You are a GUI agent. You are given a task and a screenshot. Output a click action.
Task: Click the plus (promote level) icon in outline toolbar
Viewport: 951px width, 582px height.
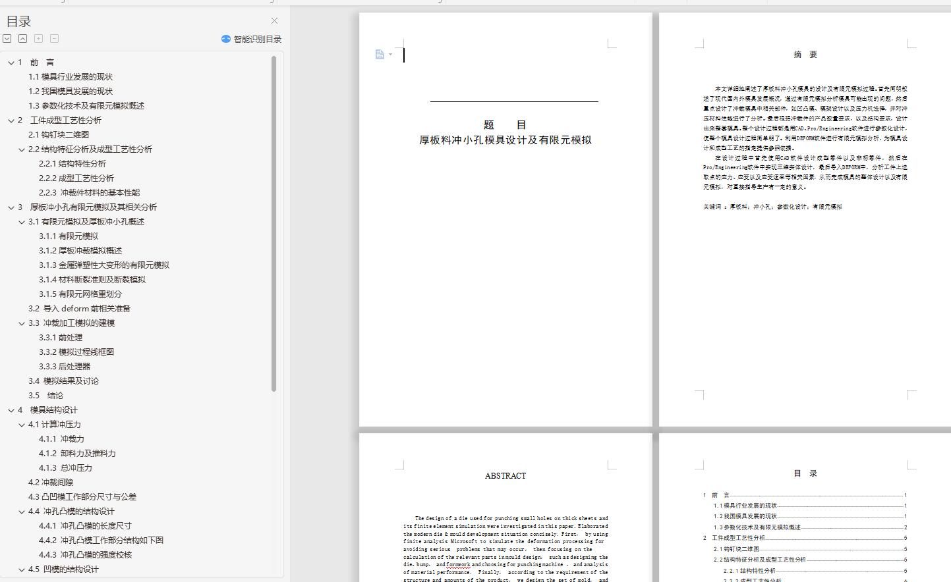[x=39, y=39]
